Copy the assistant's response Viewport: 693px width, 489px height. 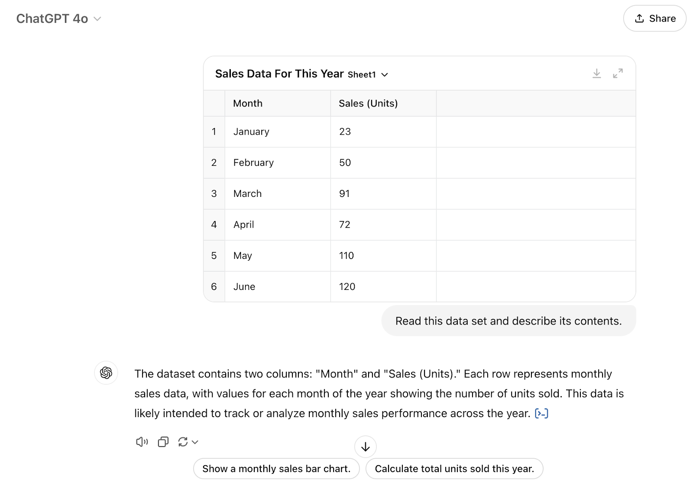[163, 442]
